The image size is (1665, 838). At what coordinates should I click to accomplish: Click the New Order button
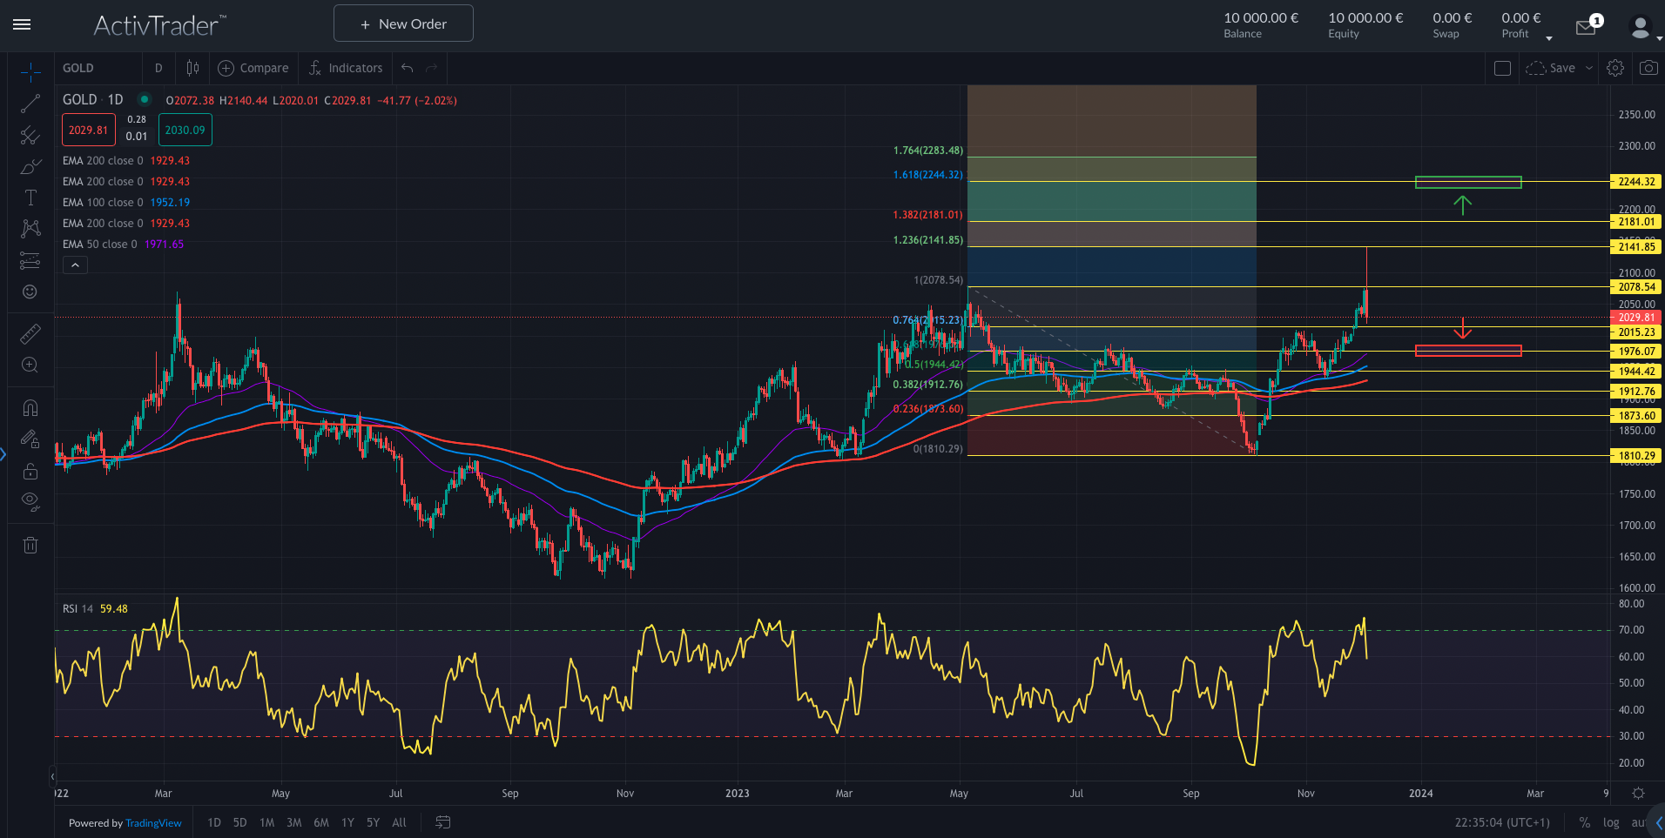click(x=403, y=23)
